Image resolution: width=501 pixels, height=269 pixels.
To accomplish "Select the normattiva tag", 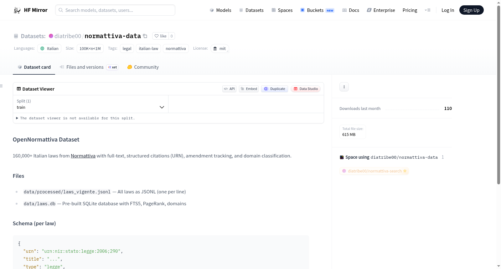I will [176, 48].
